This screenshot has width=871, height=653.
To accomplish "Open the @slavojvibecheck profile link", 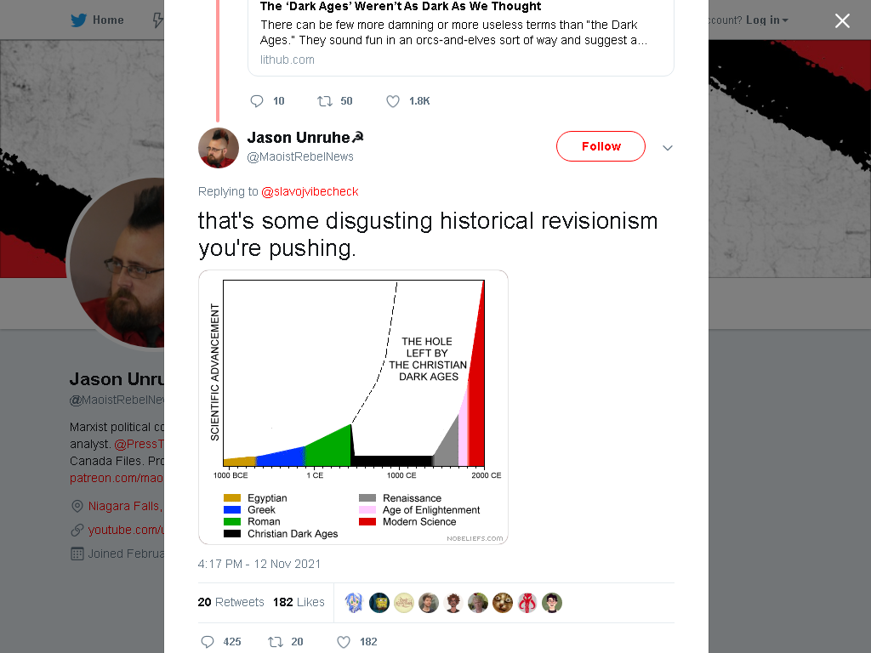I will point(310,191).
